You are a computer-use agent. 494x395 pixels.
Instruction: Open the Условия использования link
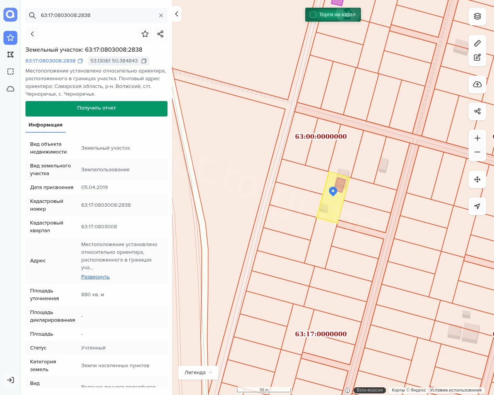(455, 390)
